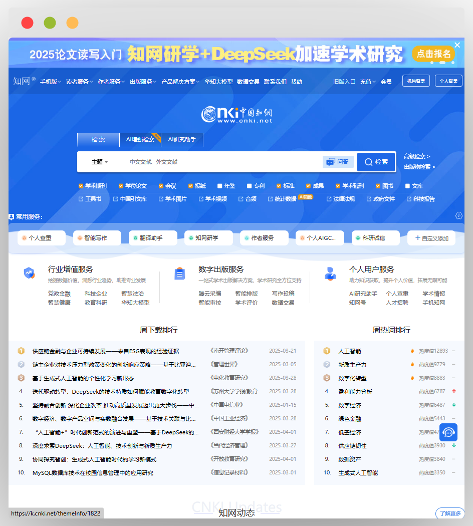Expand the 出版服务 menu
Viewport: 473px width, 526px height.
[x=143, y=82]
